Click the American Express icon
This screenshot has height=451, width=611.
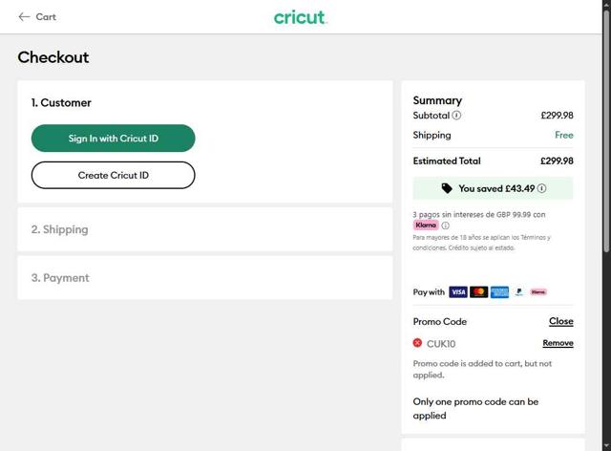pos(499,292)
